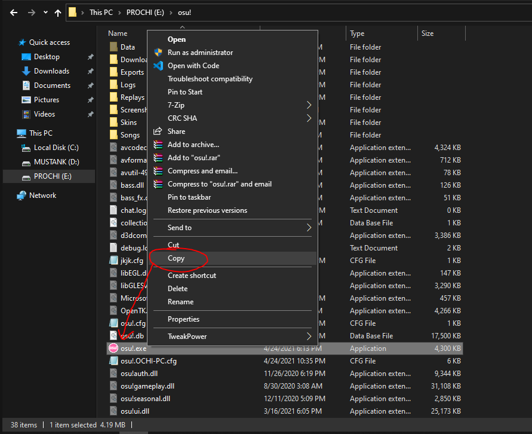Choose Add to archive...
Image resolution: width=532 pixels, height=434 pixels.
232,145
